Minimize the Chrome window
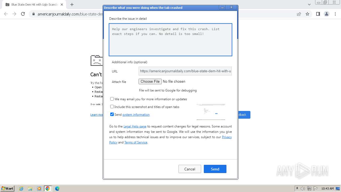Screen dimensions: 341x192 318,2
